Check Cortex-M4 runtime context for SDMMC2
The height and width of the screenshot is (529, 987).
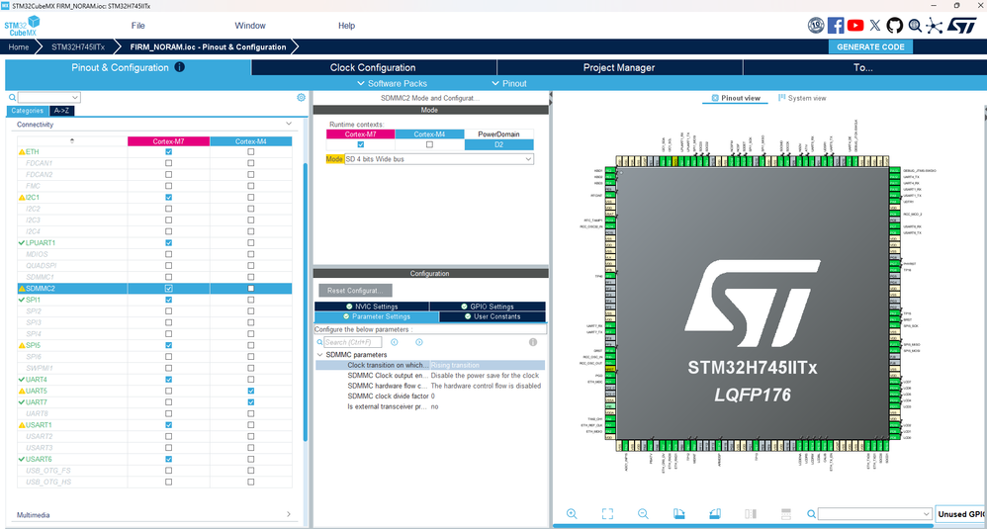429,144
